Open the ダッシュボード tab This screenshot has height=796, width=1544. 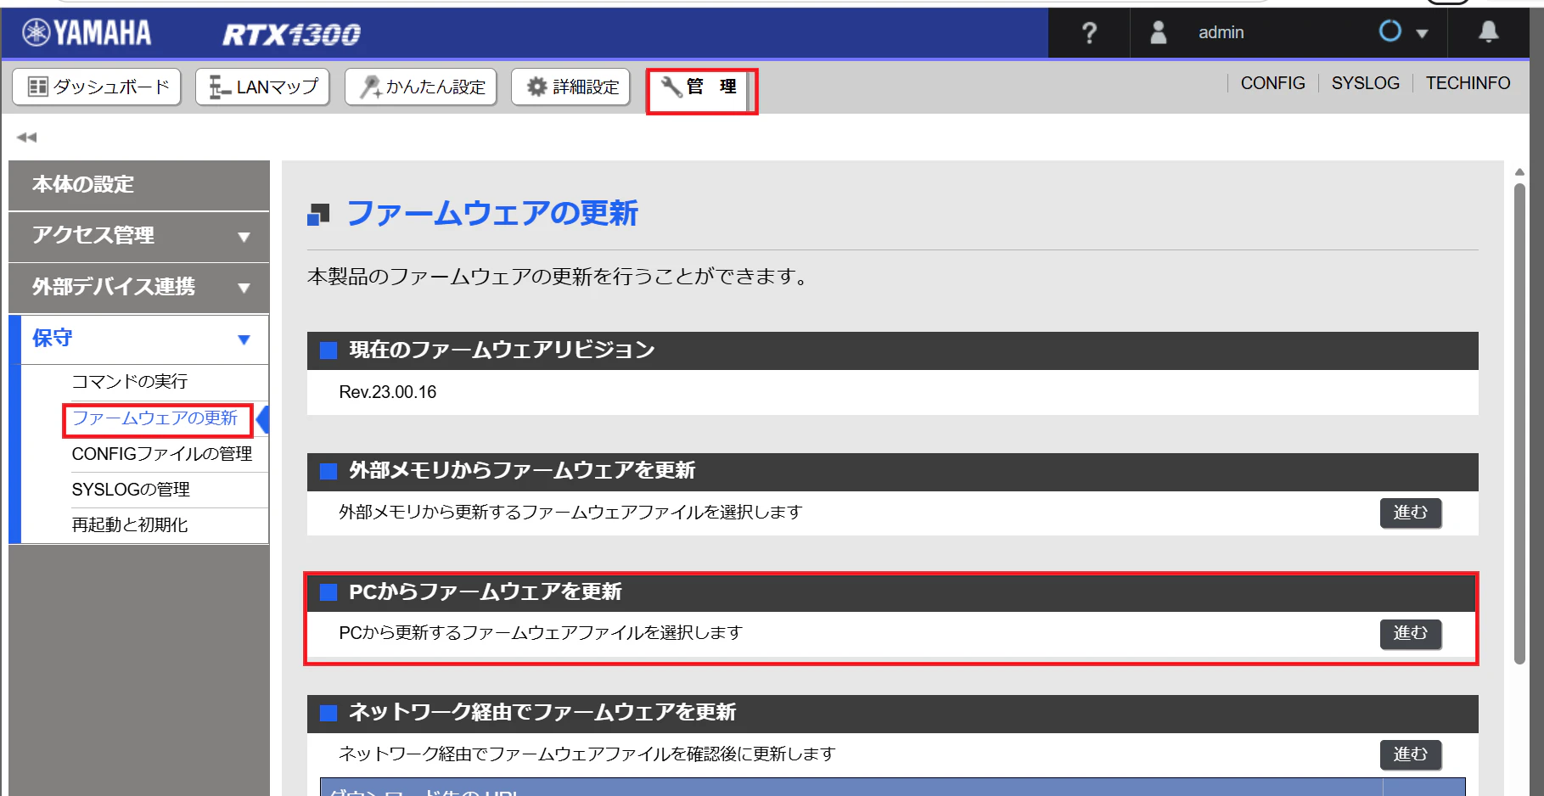97,87
